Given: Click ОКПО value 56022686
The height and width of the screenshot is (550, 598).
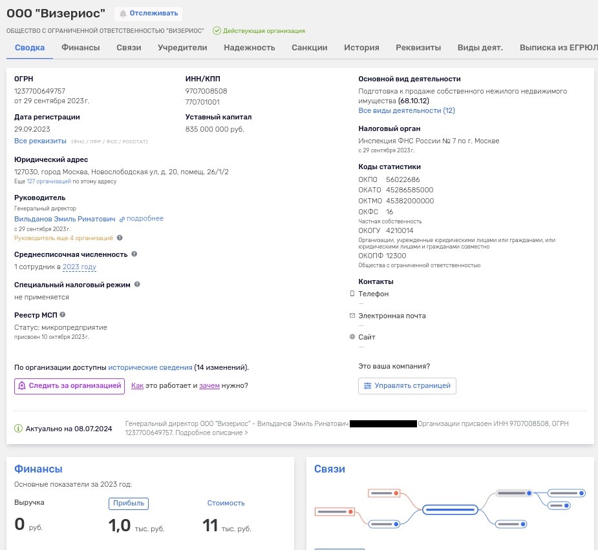Looking at the screenshot, I should point(403,179).
